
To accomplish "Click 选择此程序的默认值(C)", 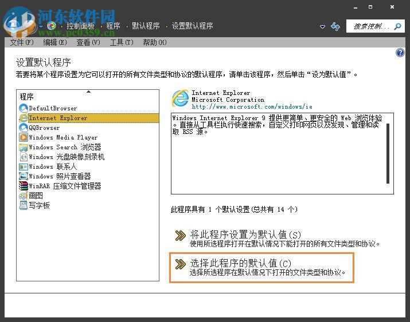I will tap(240, 263).
